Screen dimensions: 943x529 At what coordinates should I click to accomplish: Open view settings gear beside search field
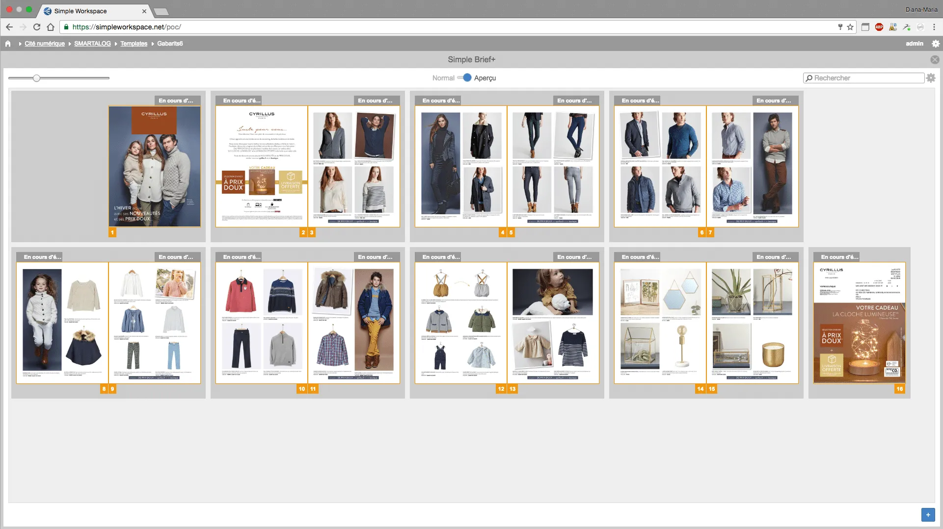pyautogui.click(x=931, y=78)
